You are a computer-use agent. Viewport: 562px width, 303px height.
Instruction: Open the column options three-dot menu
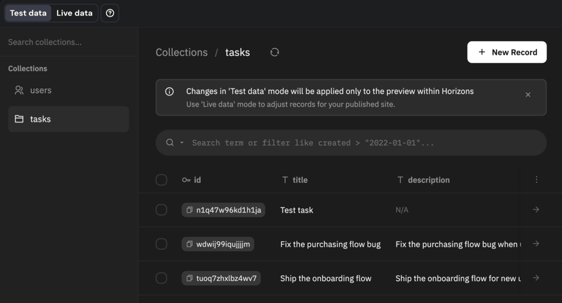pos(536,179)
